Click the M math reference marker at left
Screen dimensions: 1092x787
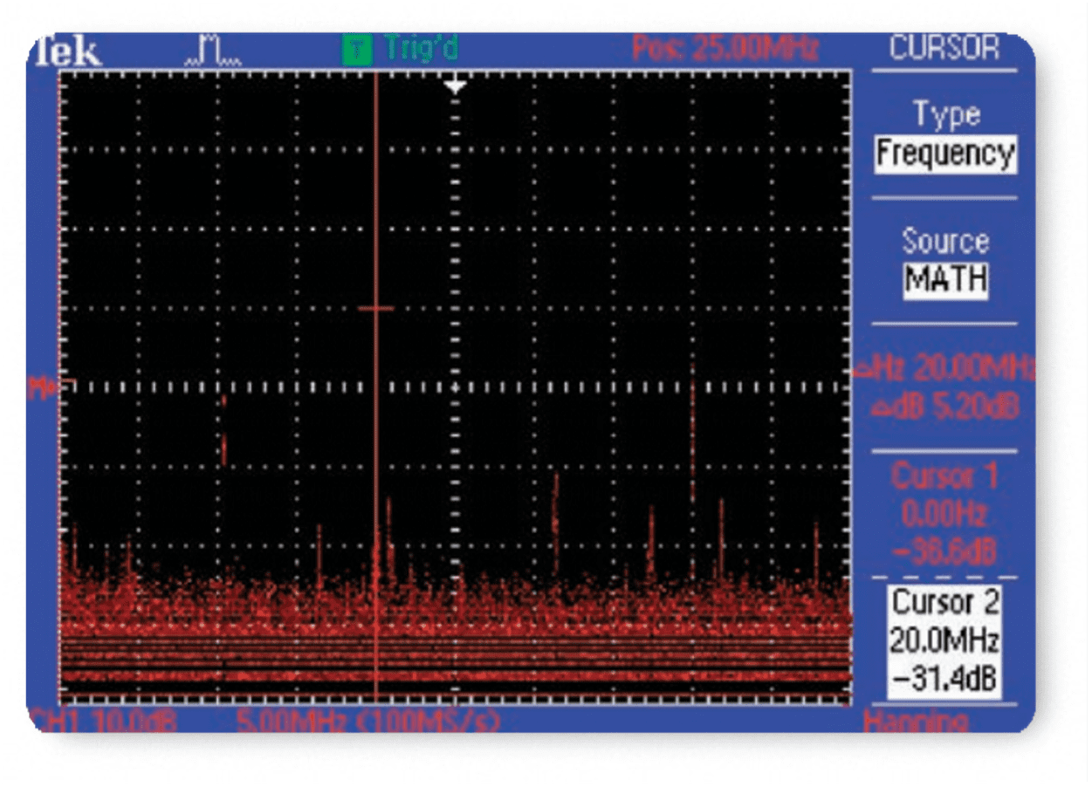coord(42,387)
